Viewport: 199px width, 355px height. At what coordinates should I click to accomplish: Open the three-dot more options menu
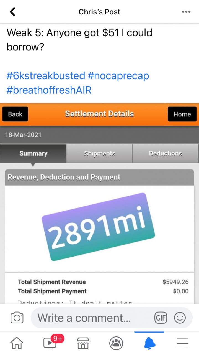click(186, 12)
